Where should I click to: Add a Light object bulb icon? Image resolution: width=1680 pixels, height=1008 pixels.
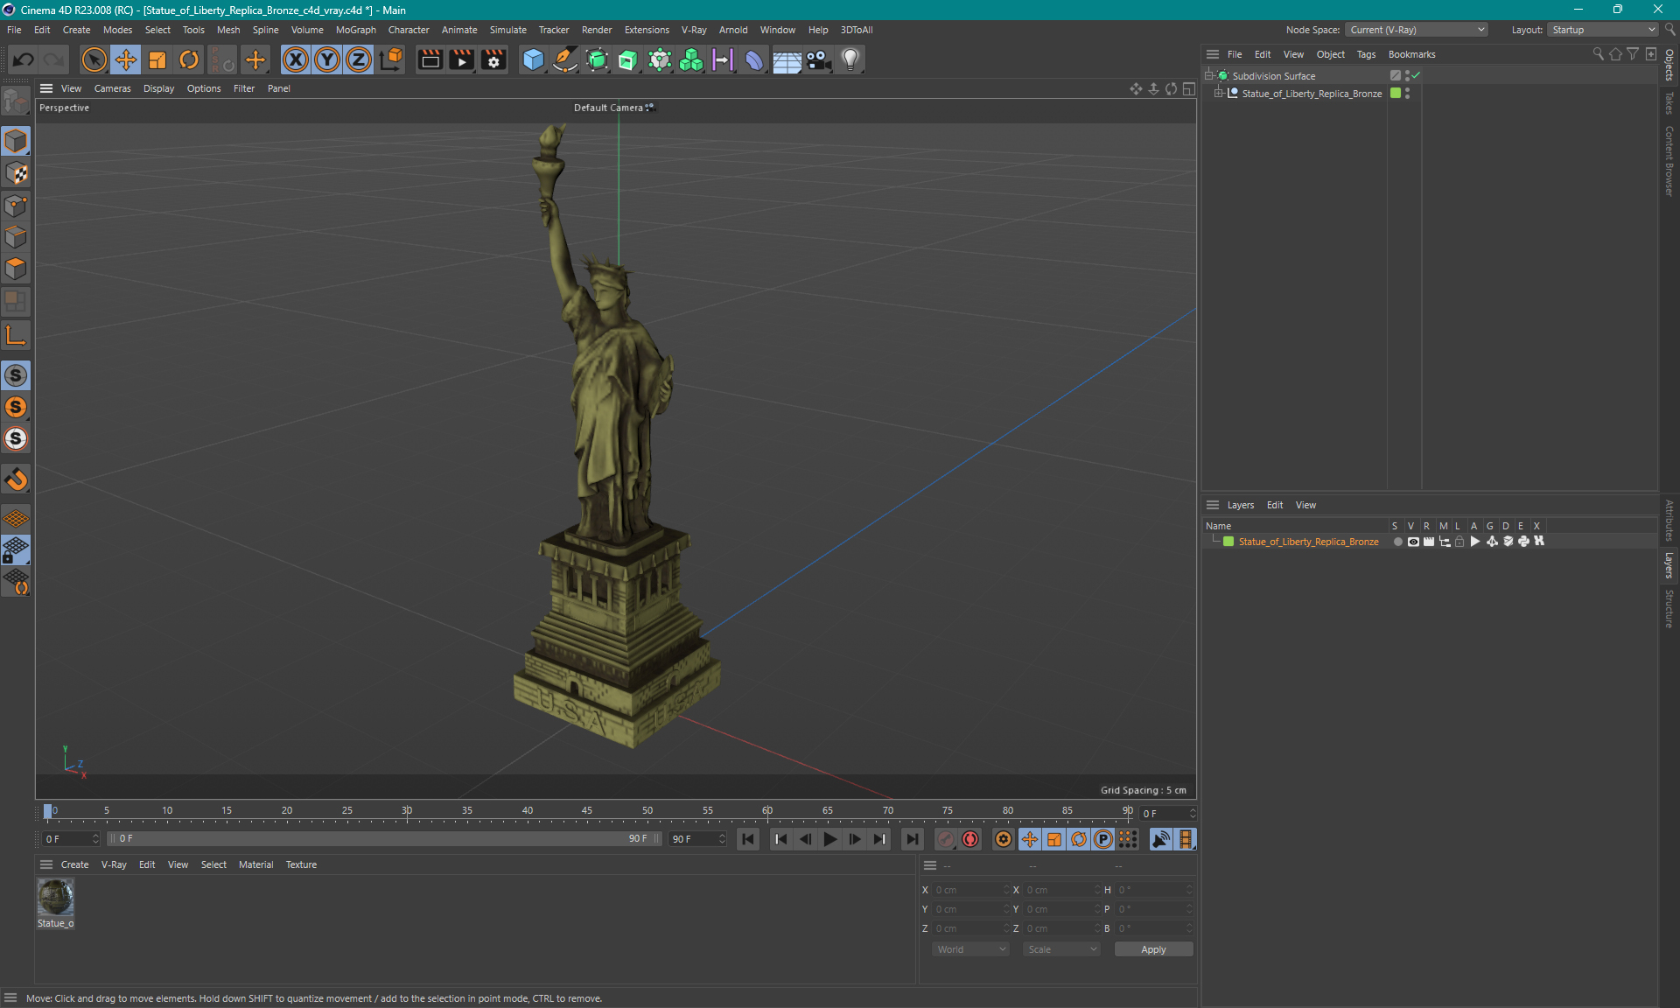tap(850, 59)
